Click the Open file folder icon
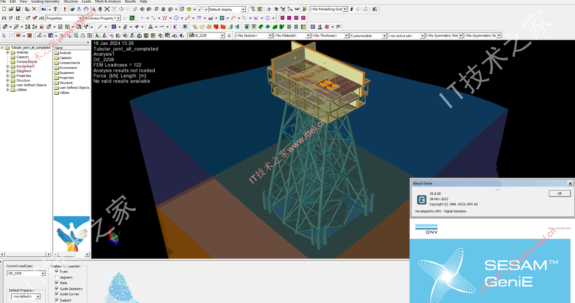575x303 pixels. point(11,9)
